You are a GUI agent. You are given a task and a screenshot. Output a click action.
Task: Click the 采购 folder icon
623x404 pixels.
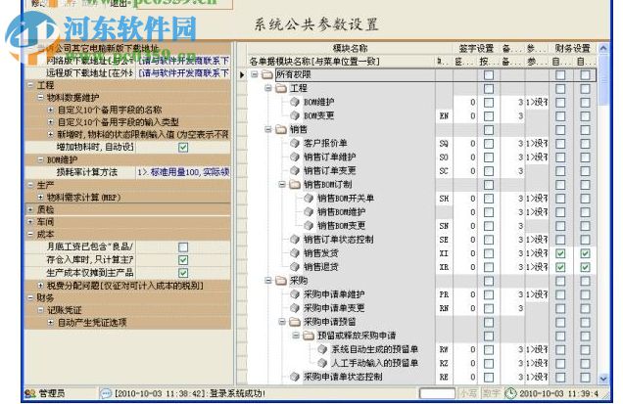point(281,281)
